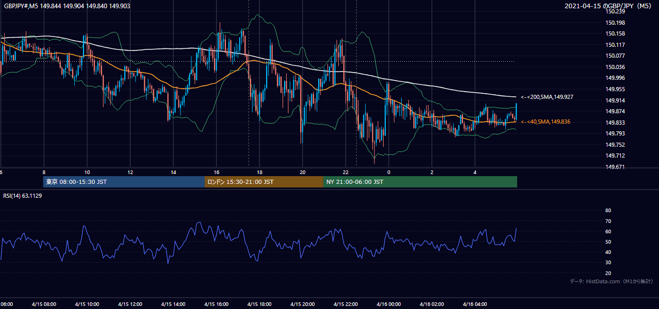Click the 149.996 price axis label
This screenshot has height=309, width=659.
[616, 78]
